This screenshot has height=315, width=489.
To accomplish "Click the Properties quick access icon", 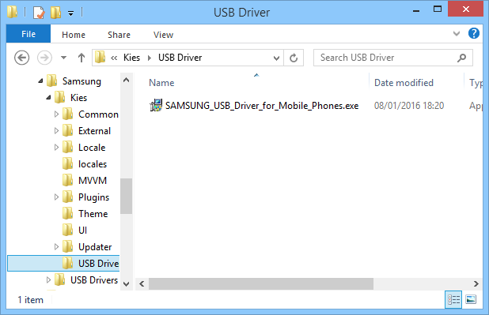I will coord(39,13).
